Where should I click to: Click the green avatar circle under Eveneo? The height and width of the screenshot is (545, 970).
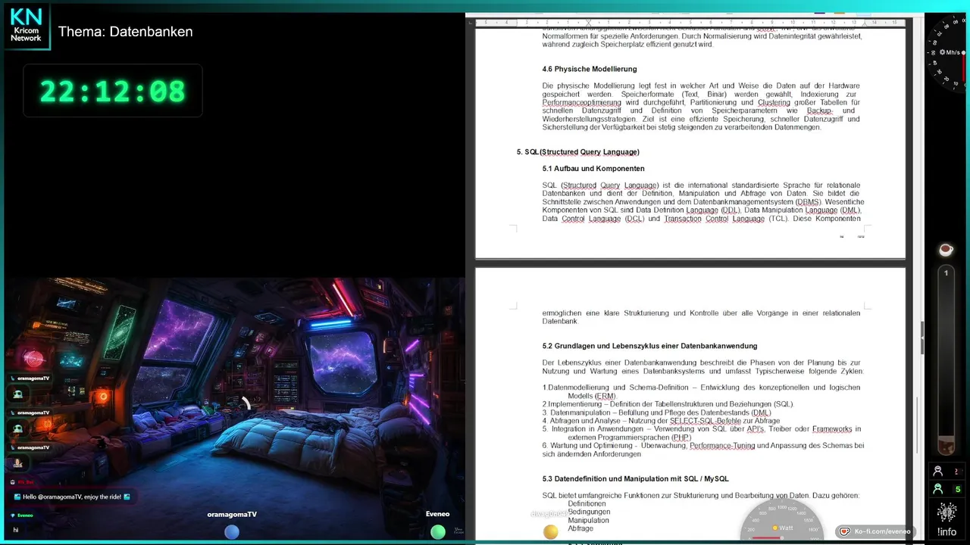point(437,532)
